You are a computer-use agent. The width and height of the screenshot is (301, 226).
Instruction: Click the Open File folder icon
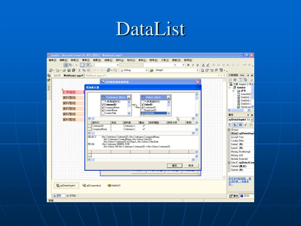64,70
